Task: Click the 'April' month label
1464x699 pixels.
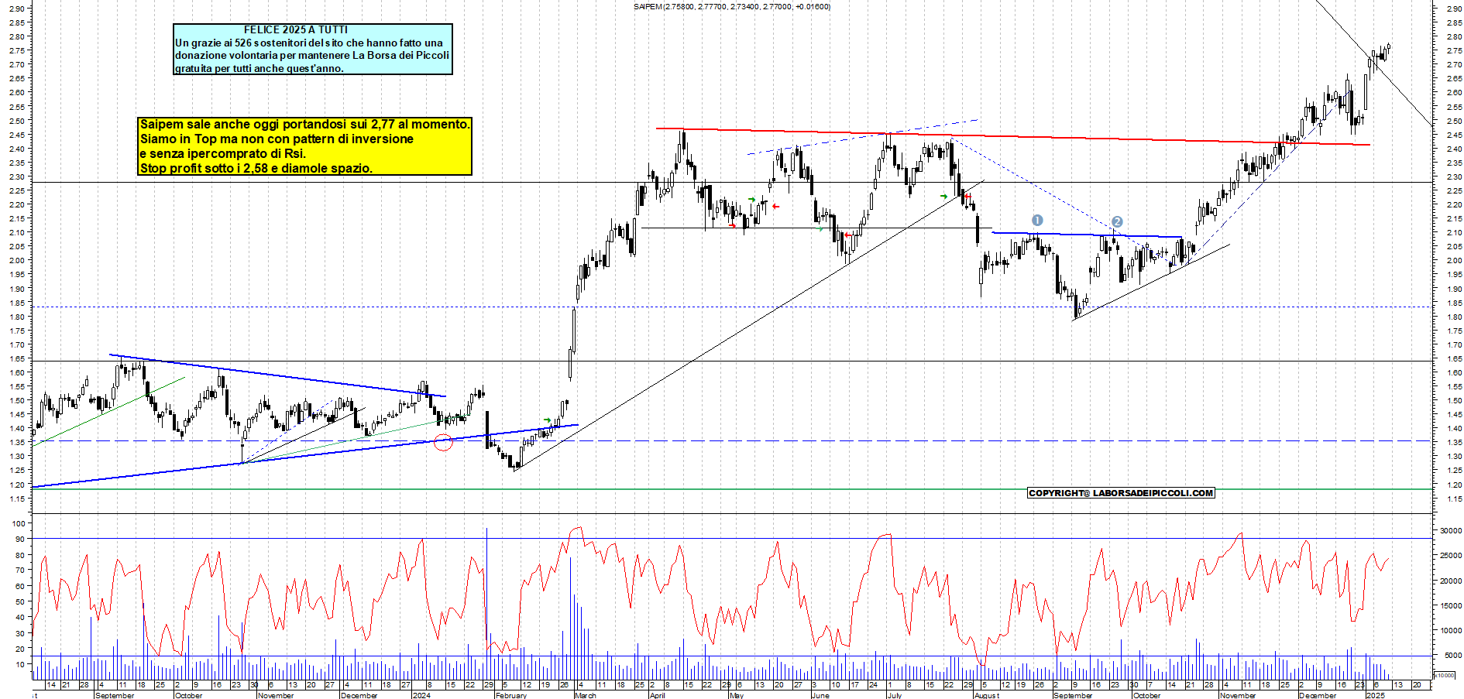Action: pos(658,694)
